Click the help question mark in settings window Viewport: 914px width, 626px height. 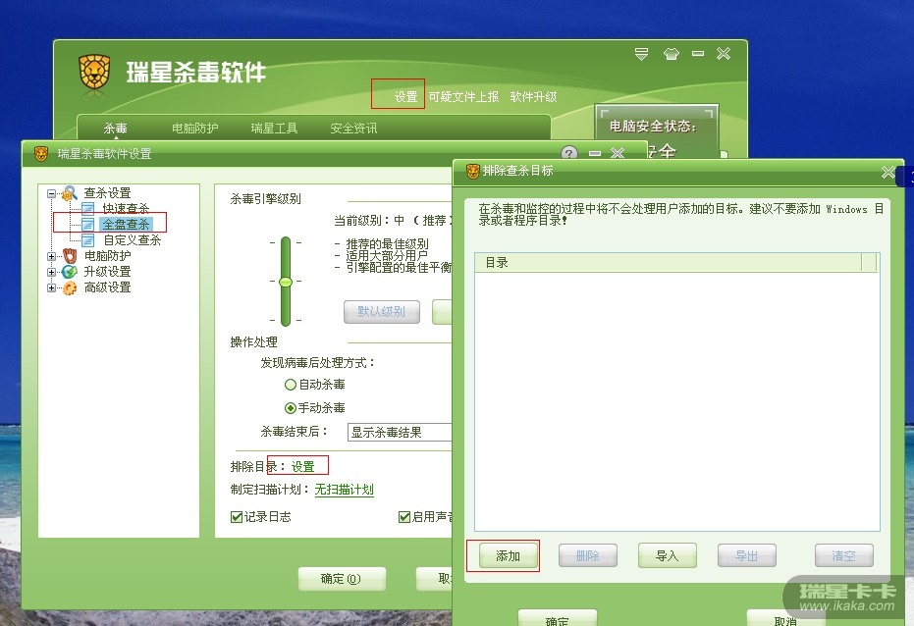tap(569, 154)
